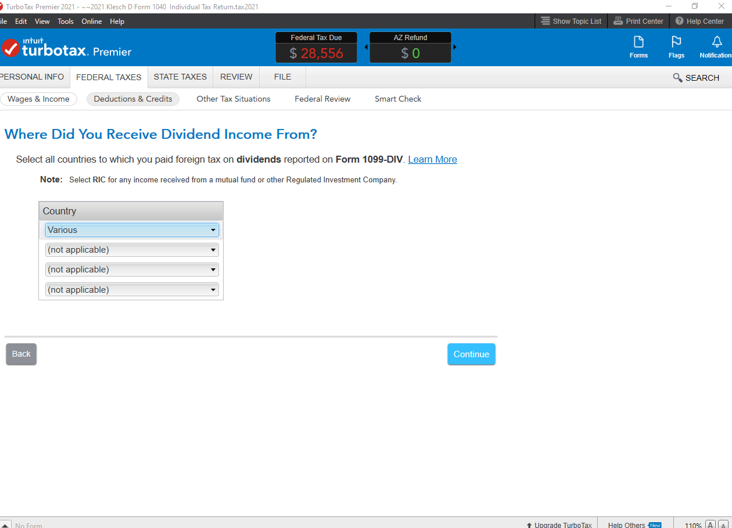The image size is (732, 528).
Task: Go to Smart Check section
Action: [x=398, y=99]
